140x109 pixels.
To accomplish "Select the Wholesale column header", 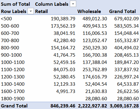I will click(x=89, y=12).
